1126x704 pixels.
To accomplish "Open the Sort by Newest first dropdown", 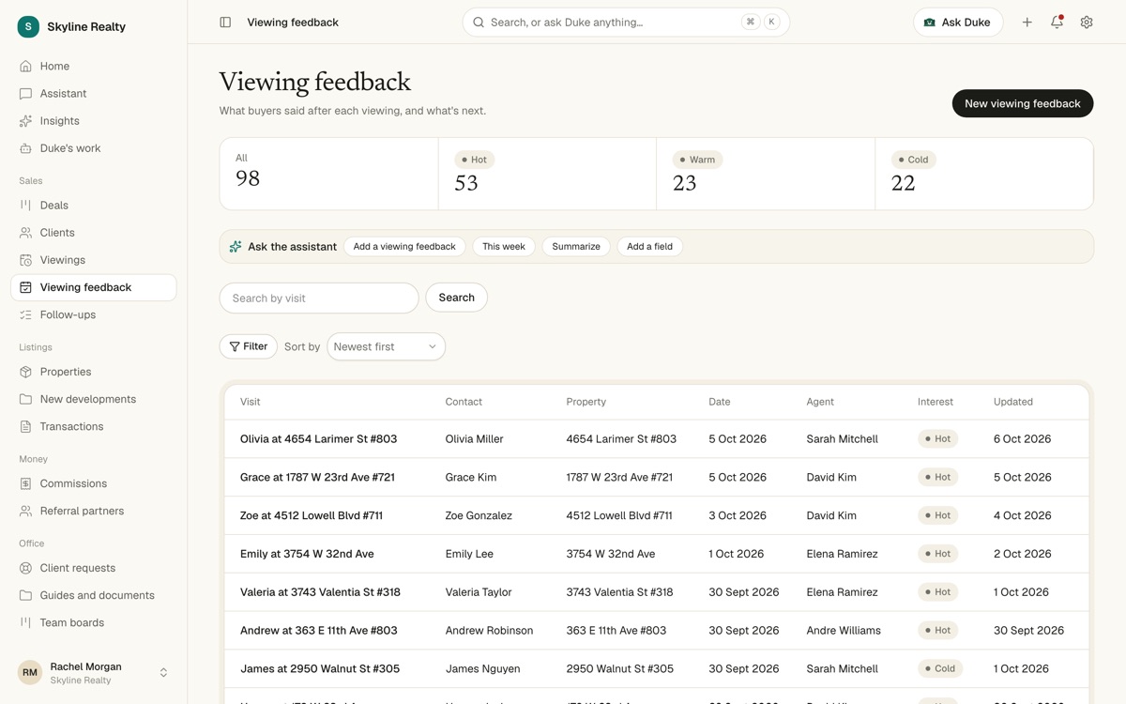I will (x=386, y=346).
